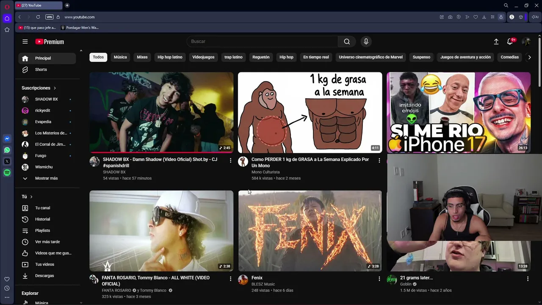Open the extensions cube icon
The image size is (542, 305).
pos(521,17)
